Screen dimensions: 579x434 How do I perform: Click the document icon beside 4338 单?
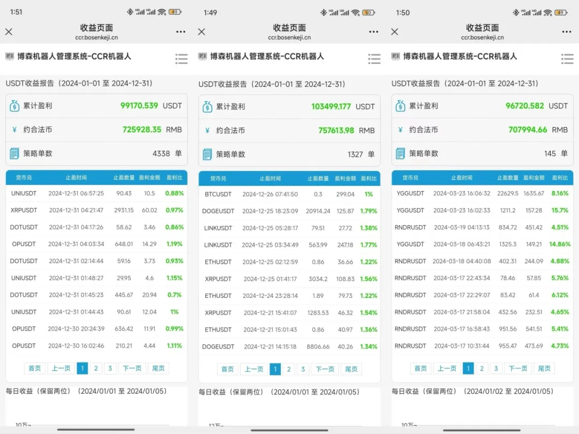pos(14,154)
